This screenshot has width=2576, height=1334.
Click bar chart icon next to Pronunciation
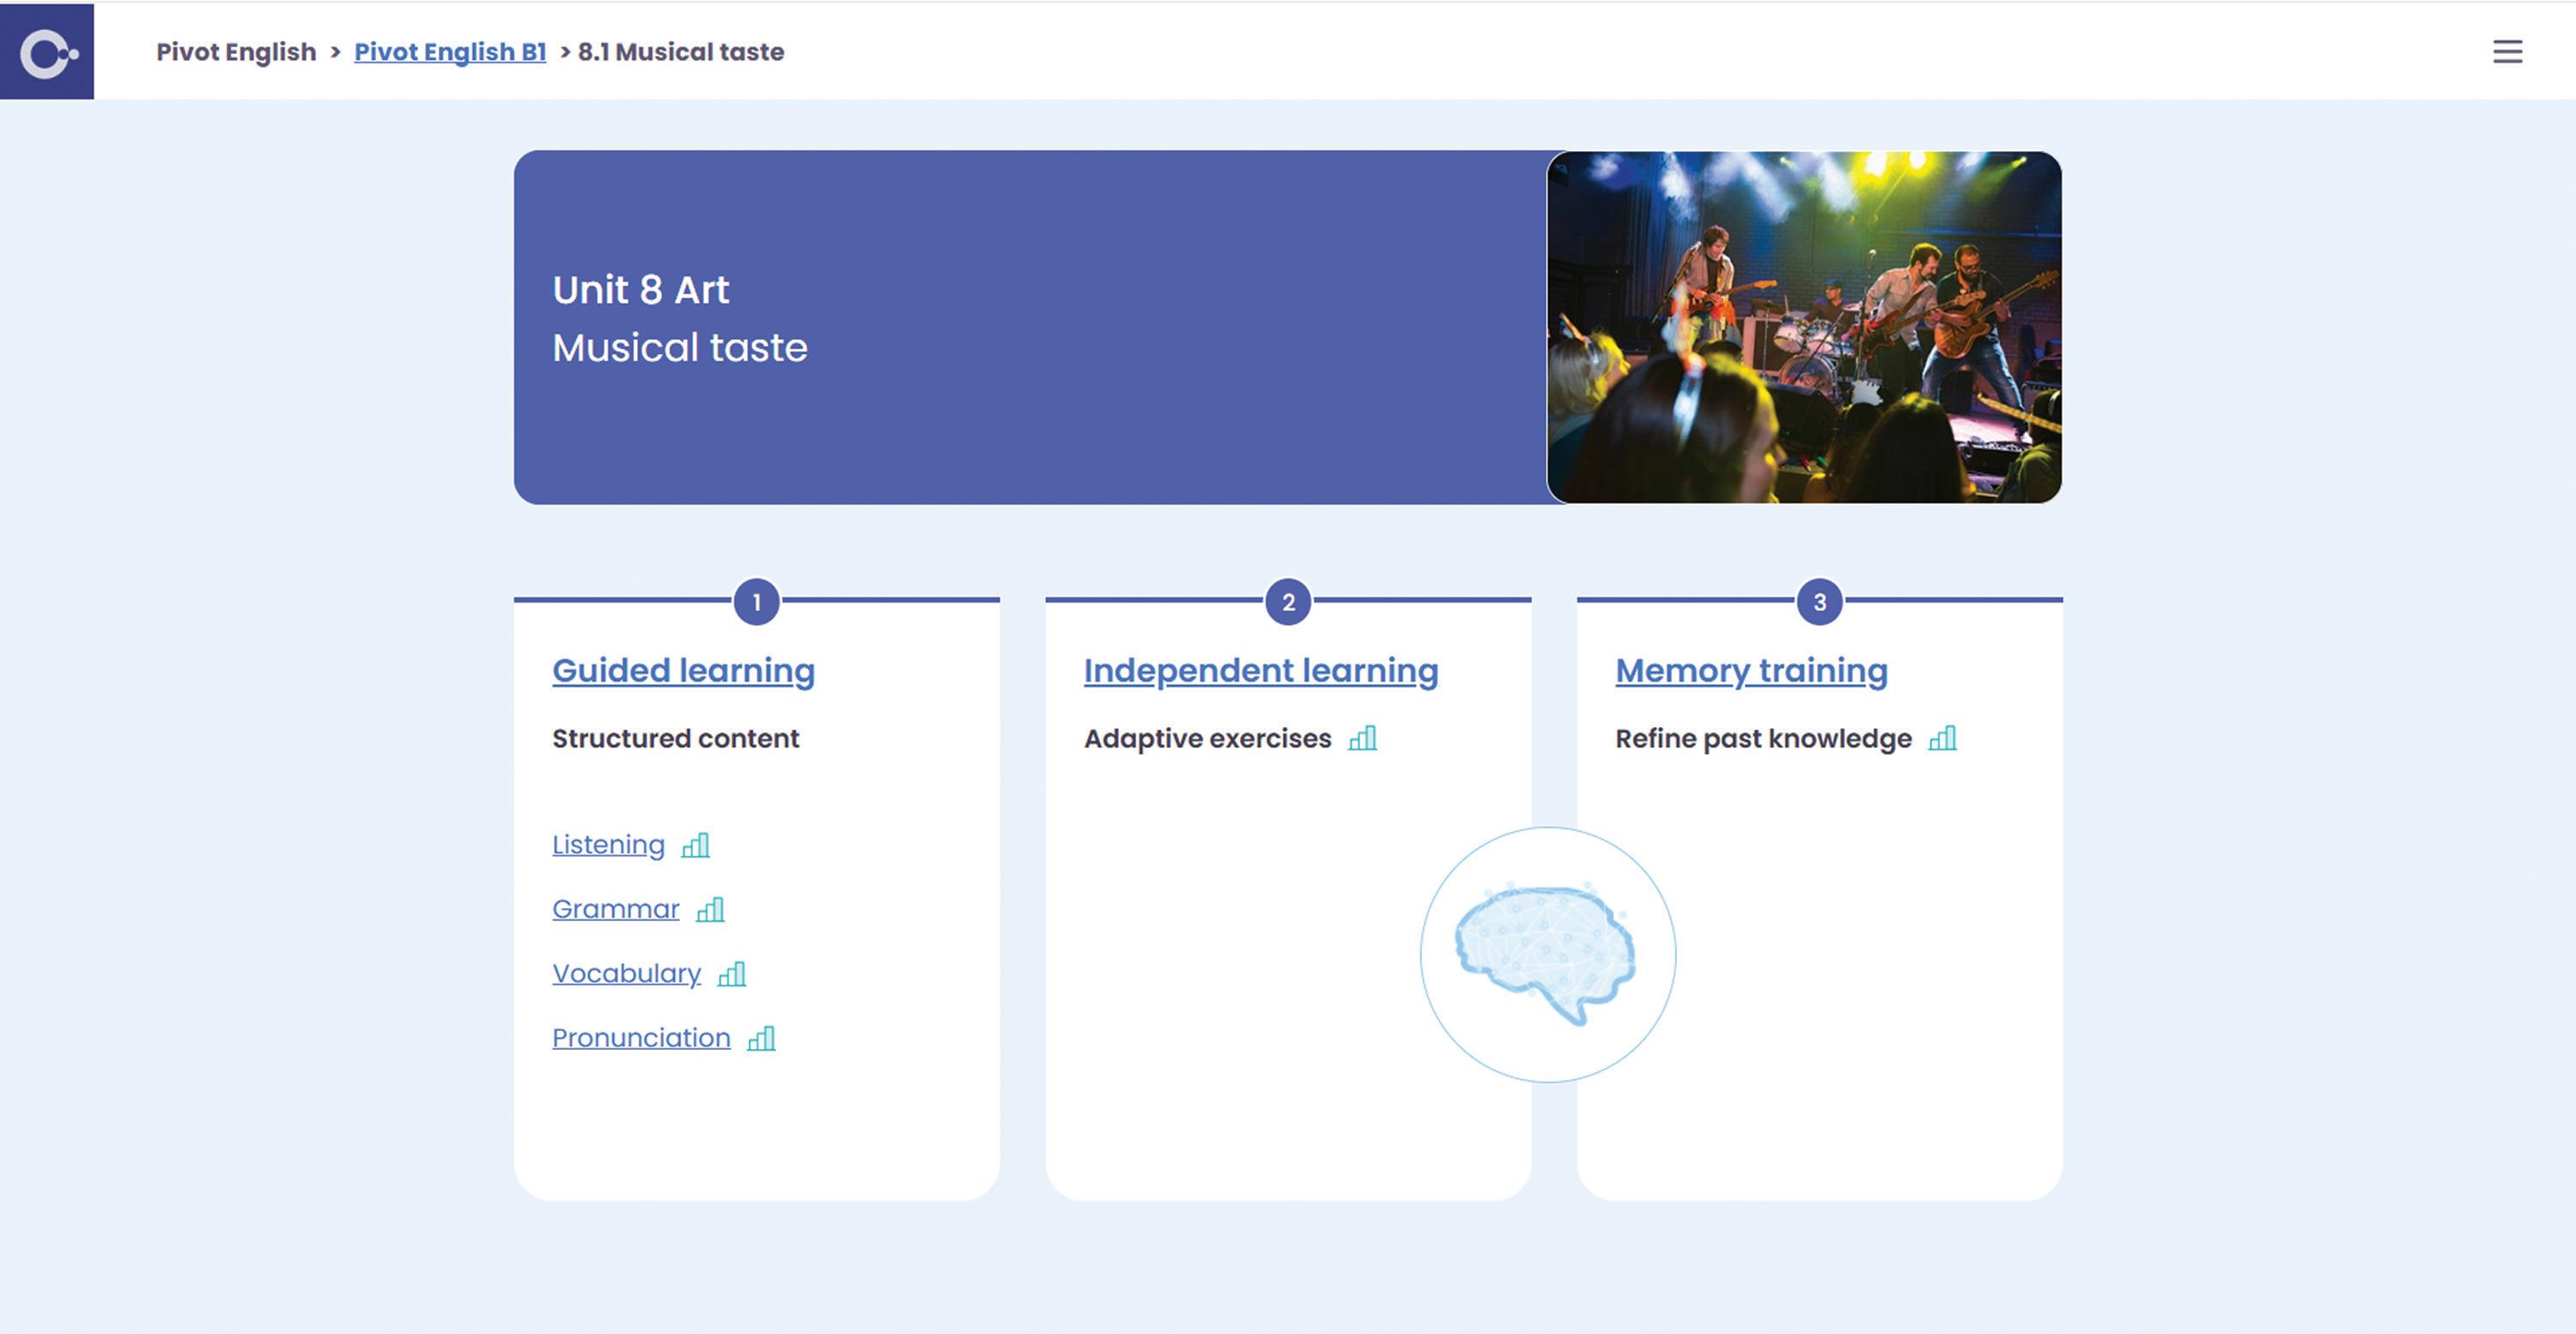click(x=762, y=1039)
